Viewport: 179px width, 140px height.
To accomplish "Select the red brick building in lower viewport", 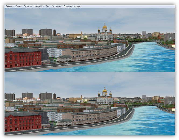I will point(23,122).
